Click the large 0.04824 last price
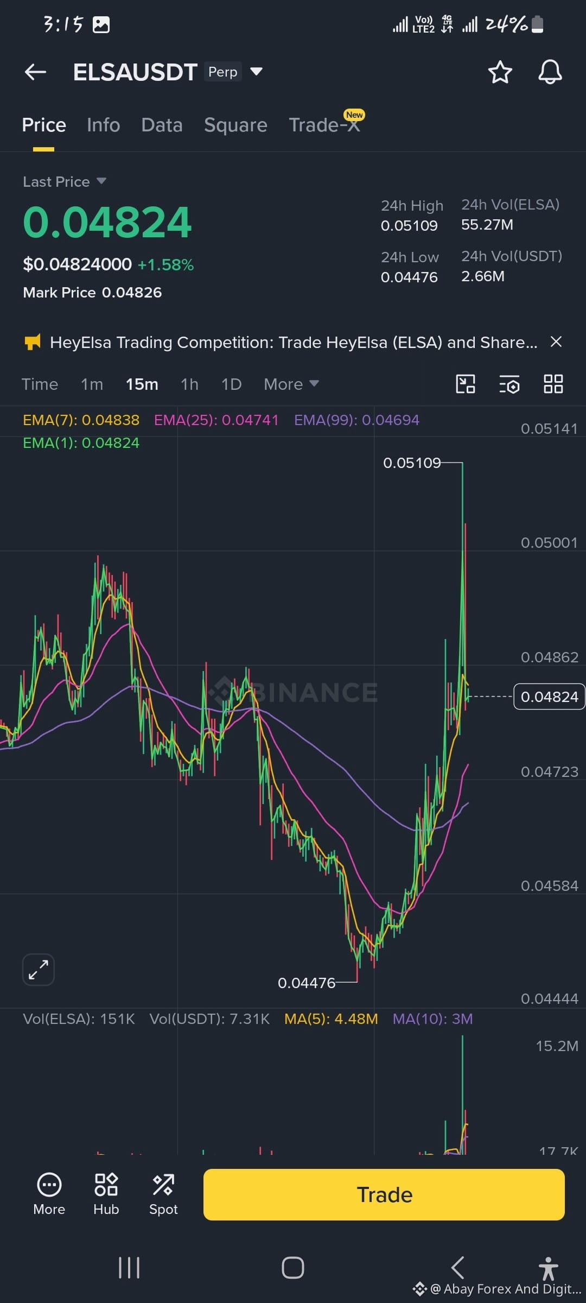586x1303 pixels. 107,223
